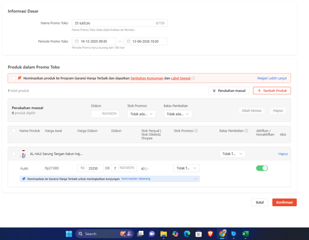This screenshot has height=240, width=309.
Task: Click the 7 %DISKON percentage input
Action: pyautogui.click(x=124, y=168)
